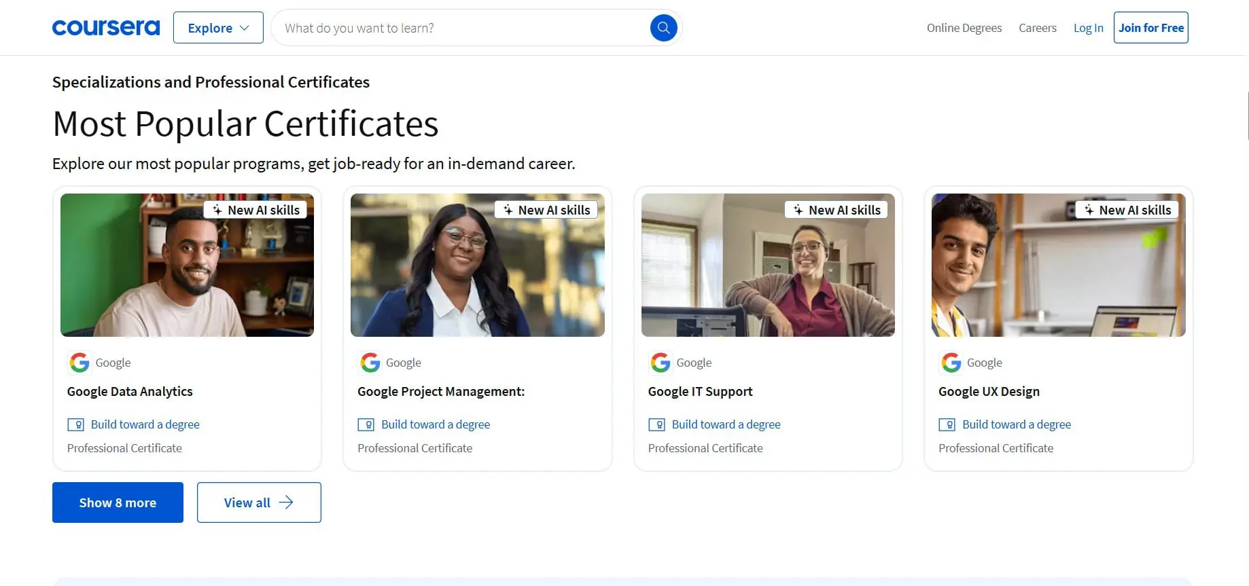Screen dimensions: 1249x586
Task: Click 'Professional Certificate' under Google IT Support
Action: tap(705, 448)
